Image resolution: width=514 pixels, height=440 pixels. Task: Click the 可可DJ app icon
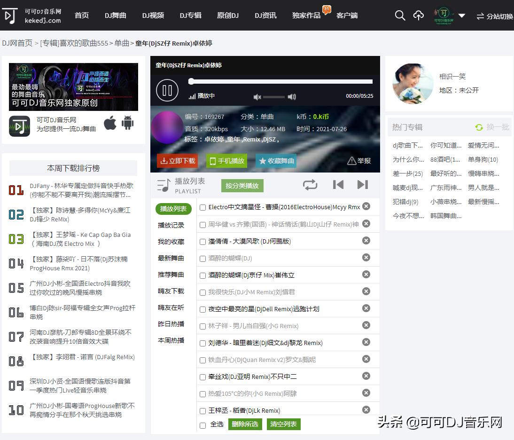pos(19,126)
